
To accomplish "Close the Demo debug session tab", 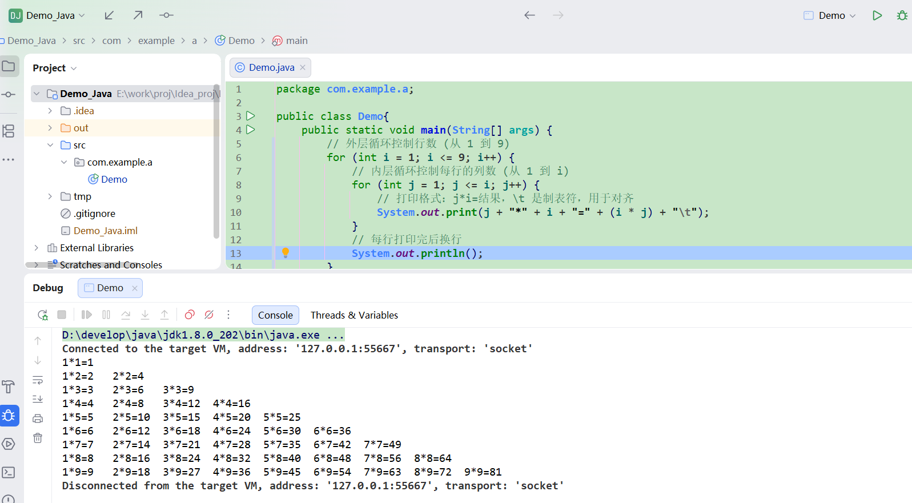I will coord(135,288).
